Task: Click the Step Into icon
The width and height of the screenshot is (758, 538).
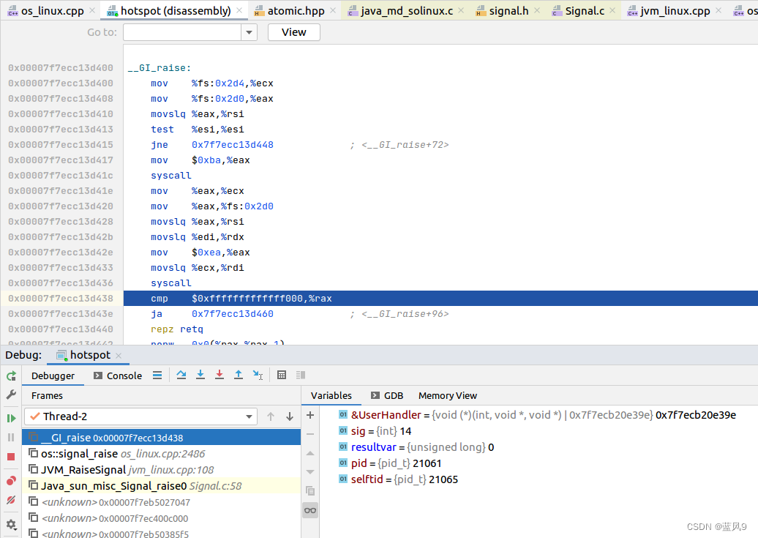Action: point(200,375)
